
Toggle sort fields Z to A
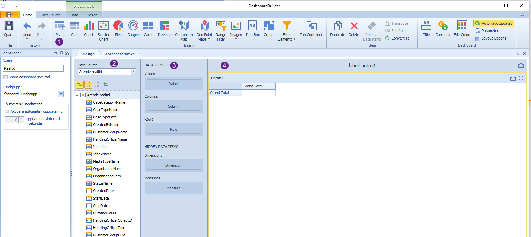[97, 85]
